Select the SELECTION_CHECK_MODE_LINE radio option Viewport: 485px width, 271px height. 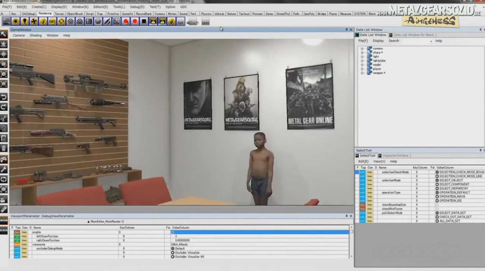tap(437, 176)
